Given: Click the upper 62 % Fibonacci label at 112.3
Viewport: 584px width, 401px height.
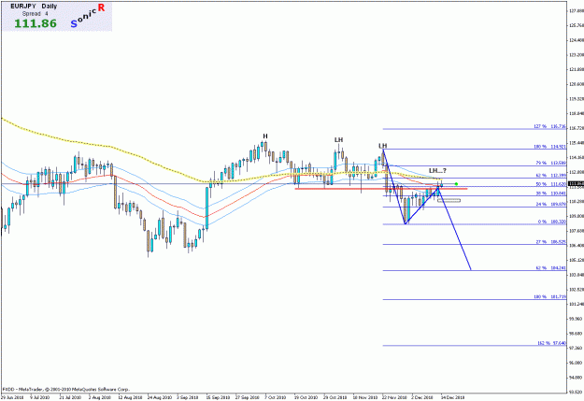Looking at the screenshot, I should tap(550, 176).
